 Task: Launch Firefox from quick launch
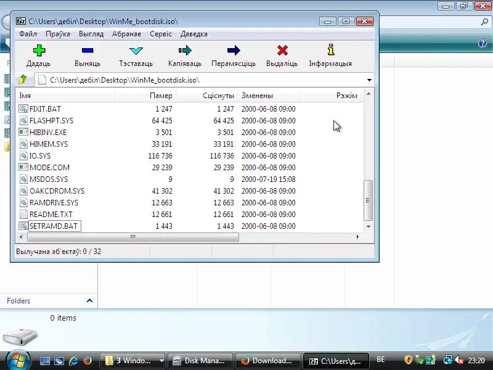pos(88,361)
